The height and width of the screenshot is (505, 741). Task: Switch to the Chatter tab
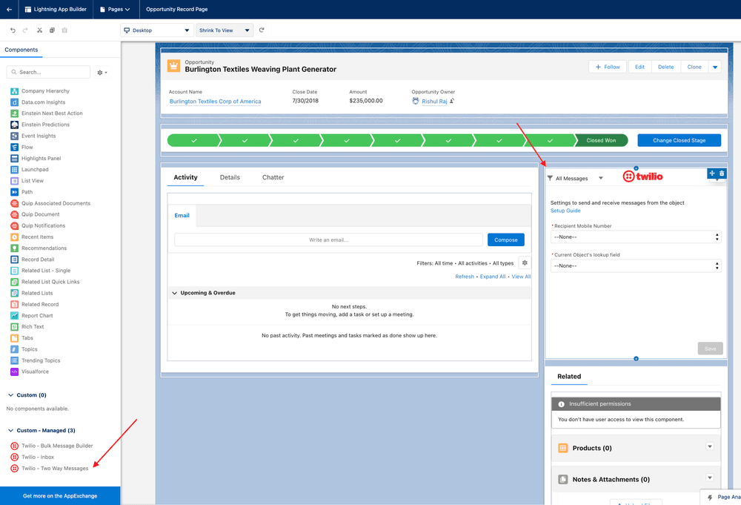coord(273,177)
